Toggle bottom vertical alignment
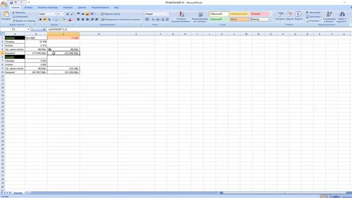Viewport: 352px width, 198px height. pos(87,14)
